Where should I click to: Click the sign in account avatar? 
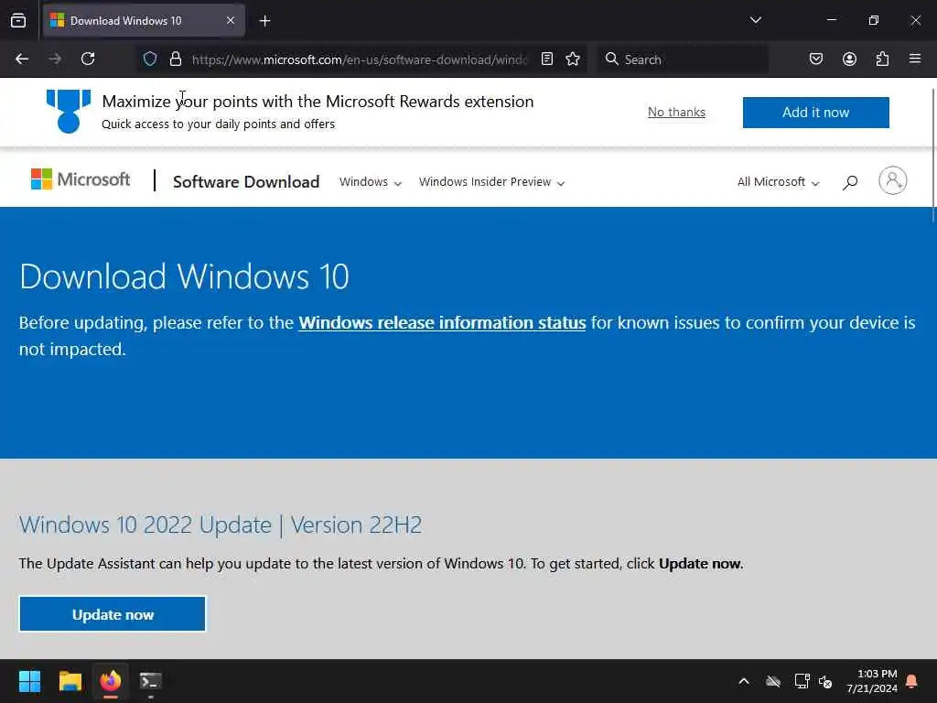pyautogui.click(x=893, y=180)
